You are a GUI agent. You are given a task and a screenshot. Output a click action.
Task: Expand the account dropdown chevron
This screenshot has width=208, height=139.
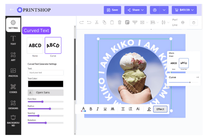pos(164,10)
